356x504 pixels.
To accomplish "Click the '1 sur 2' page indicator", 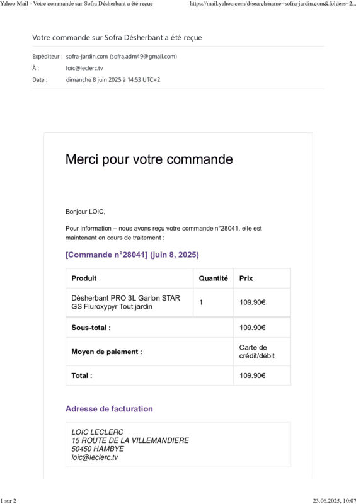I will click(8, 500).
